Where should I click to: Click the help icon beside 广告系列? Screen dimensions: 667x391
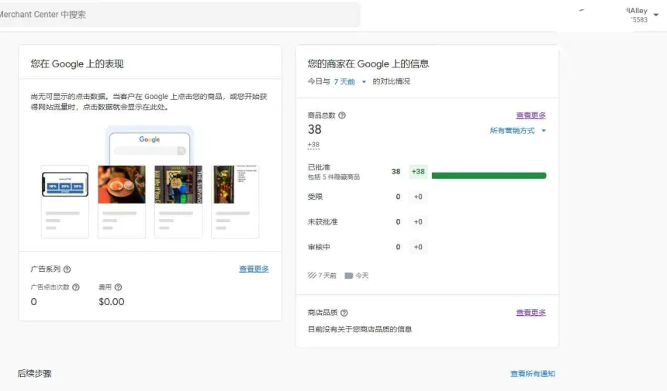coord(67,269)
